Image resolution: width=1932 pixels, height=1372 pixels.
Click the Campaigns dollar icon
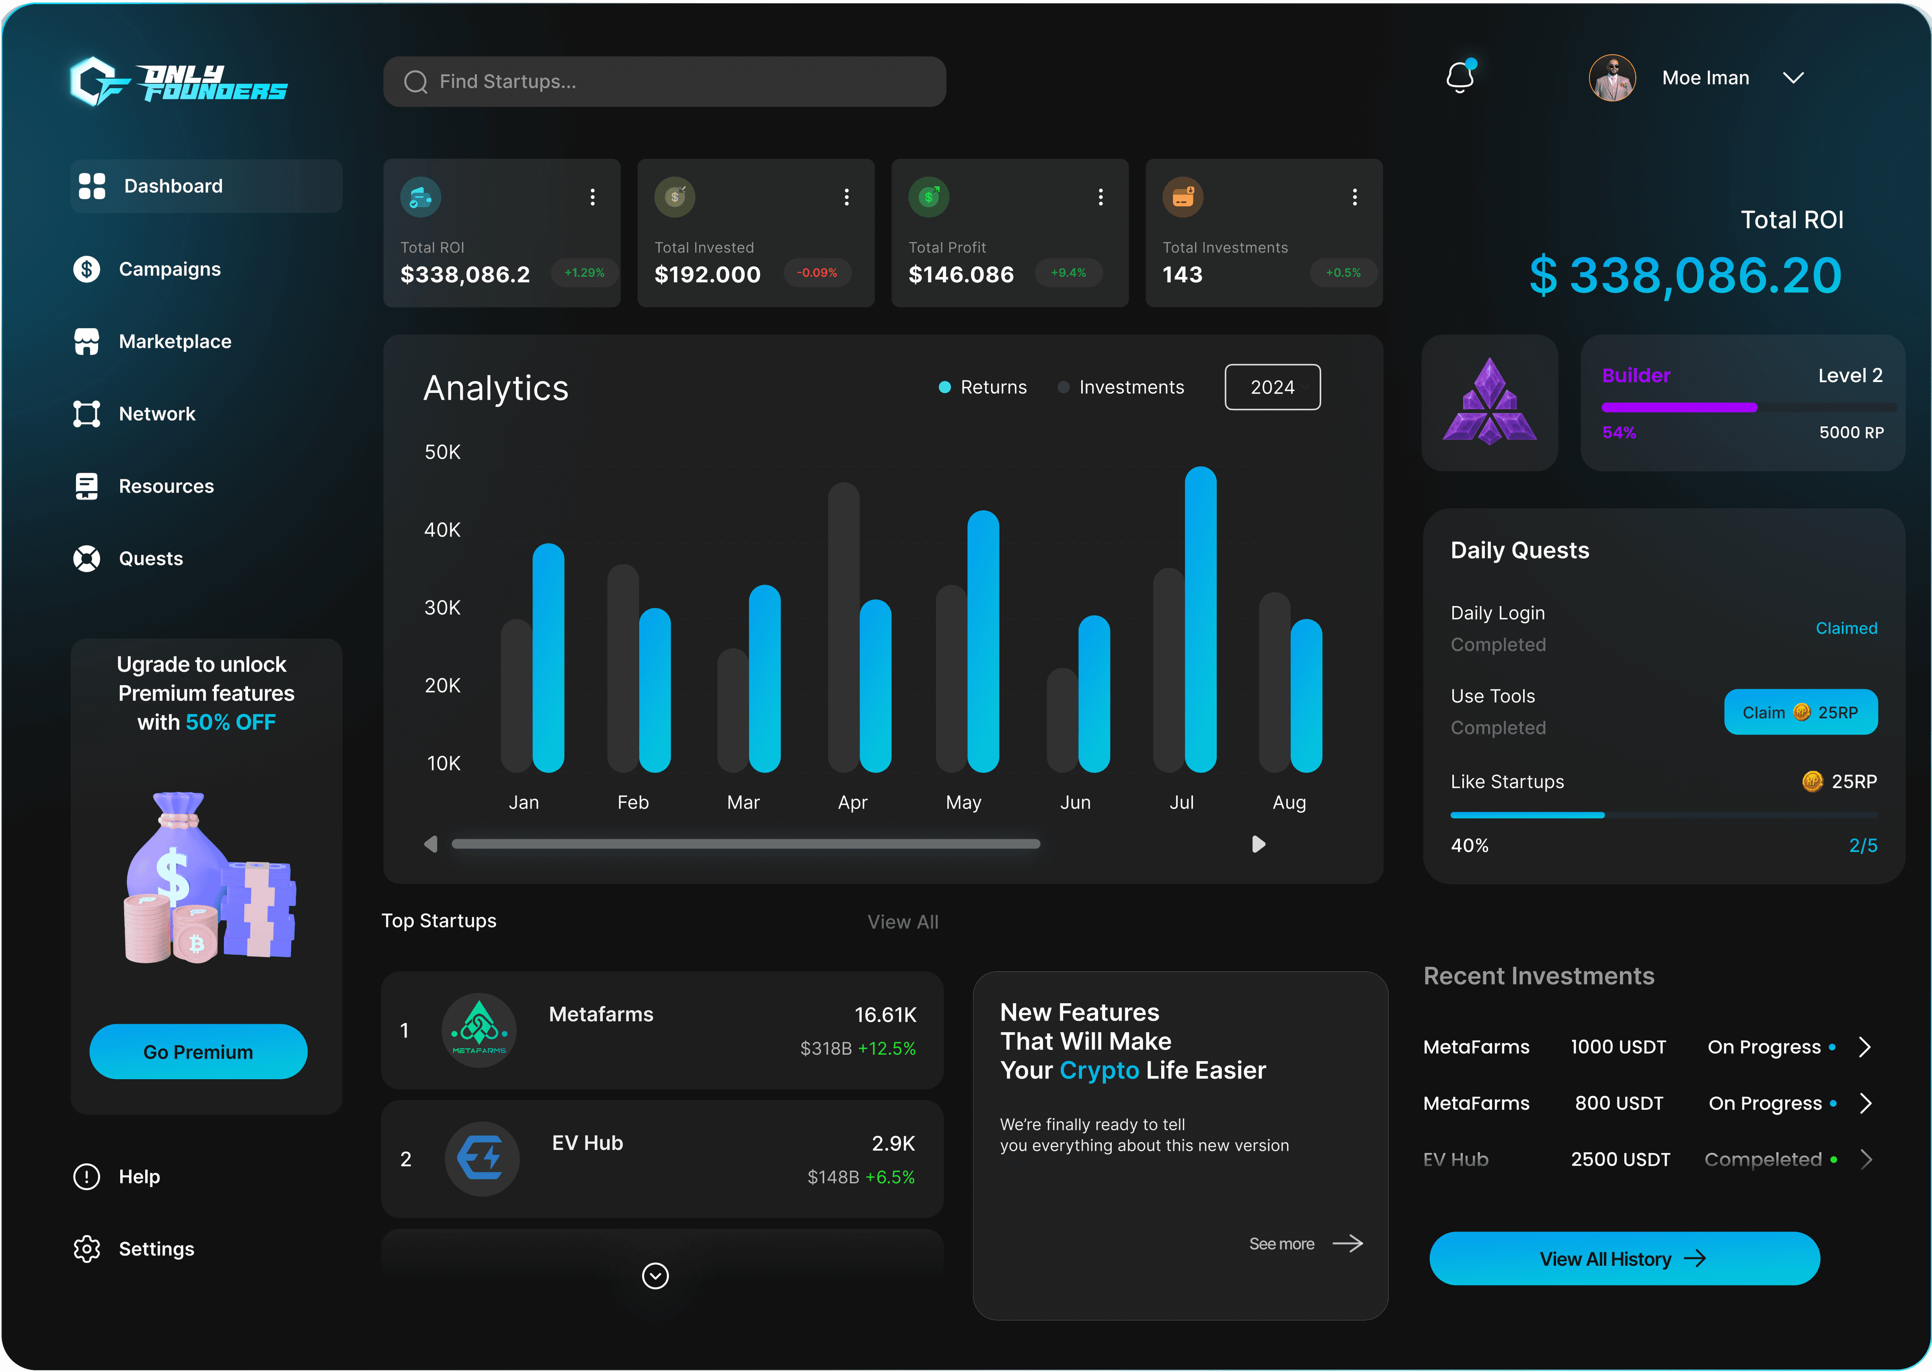(86, 269)
